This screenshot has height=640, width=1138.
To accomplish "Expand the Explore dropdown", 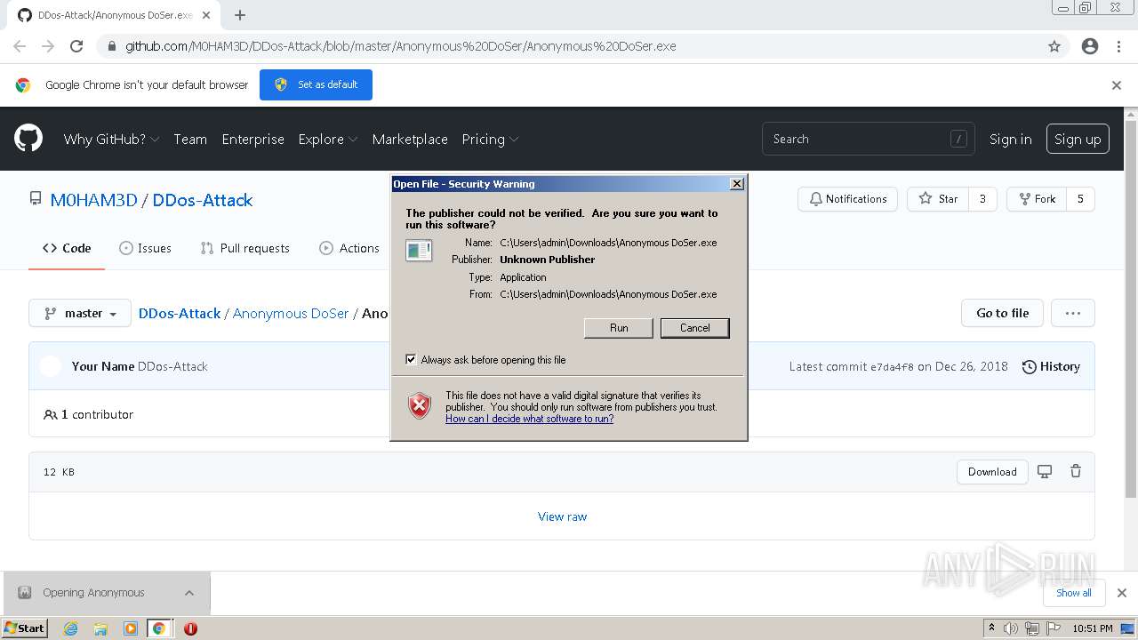I will coord(328,140).
